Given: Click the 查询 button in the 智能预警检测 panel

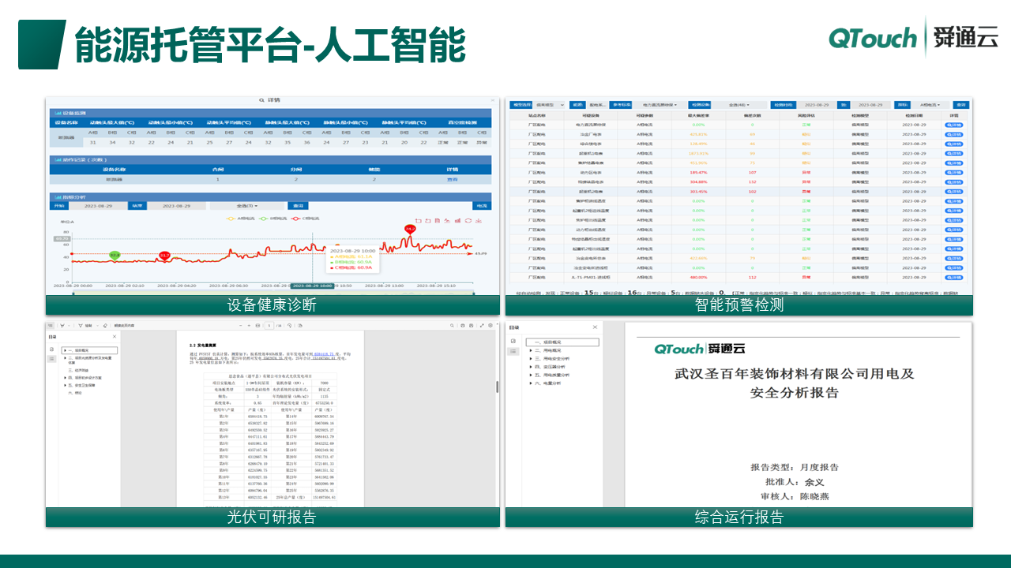Looking at the screenshot, I should 963,105.
